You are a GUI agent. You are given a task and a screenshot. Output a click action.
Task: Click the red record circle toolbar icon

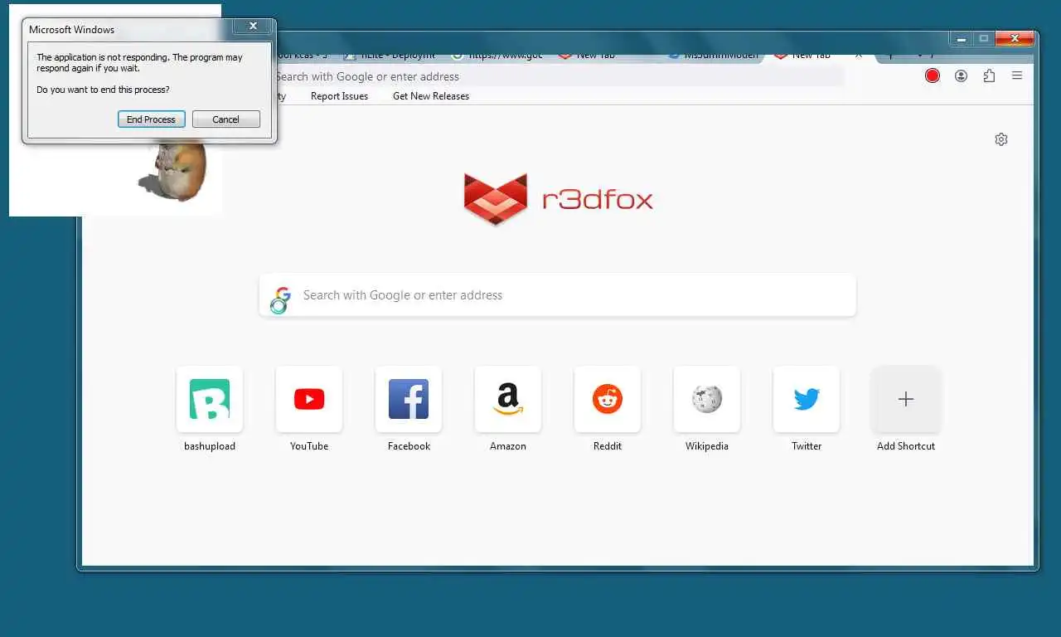coord(933,76)
